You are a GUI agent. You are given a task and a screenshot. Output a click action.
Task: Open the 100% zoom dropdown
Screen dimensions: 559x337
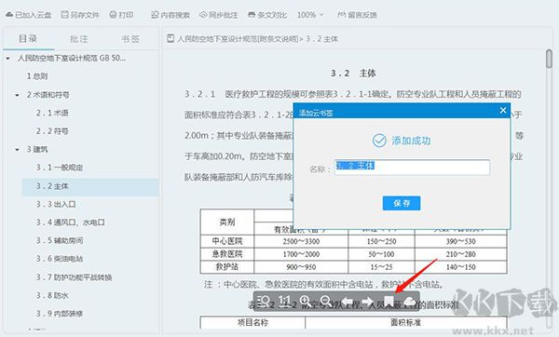310,15
